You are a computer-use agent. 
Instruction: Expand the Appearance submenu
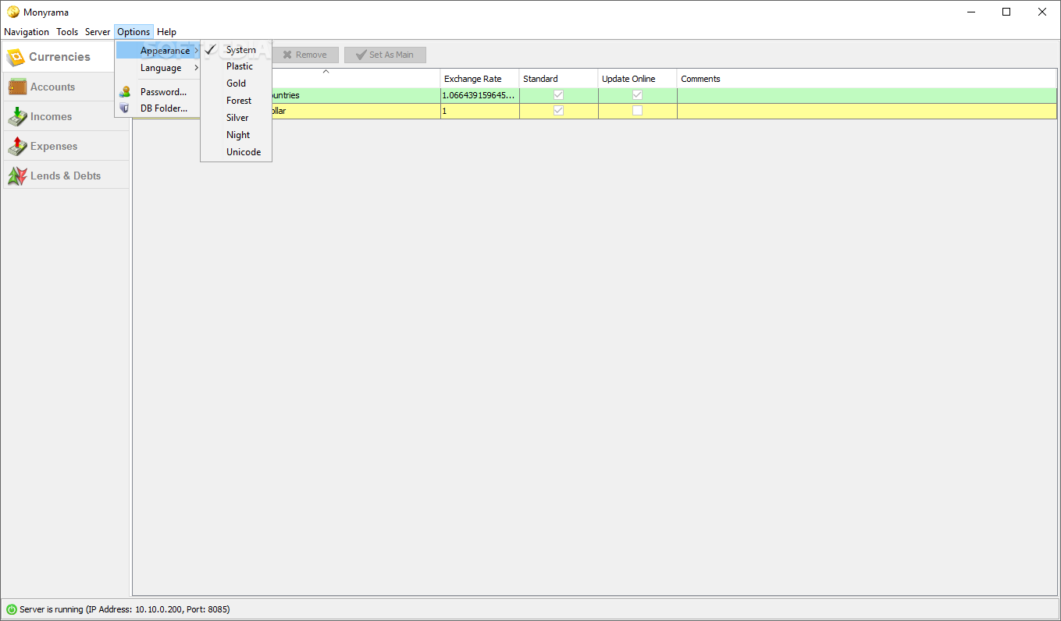[158, 51]
